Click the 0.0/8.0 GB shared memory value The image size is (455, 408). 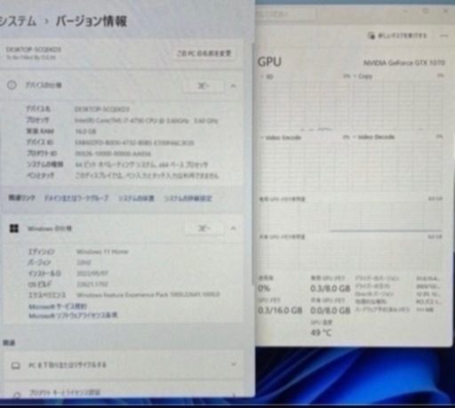click(x=331, y=310)
